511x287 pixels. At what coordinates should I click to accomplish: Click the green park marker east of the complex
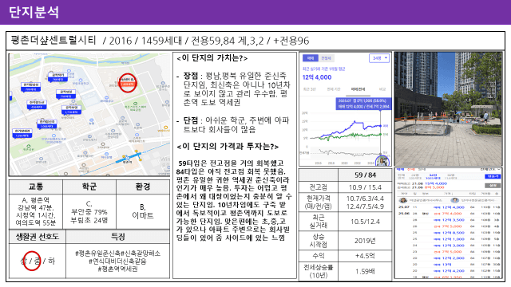135,104
